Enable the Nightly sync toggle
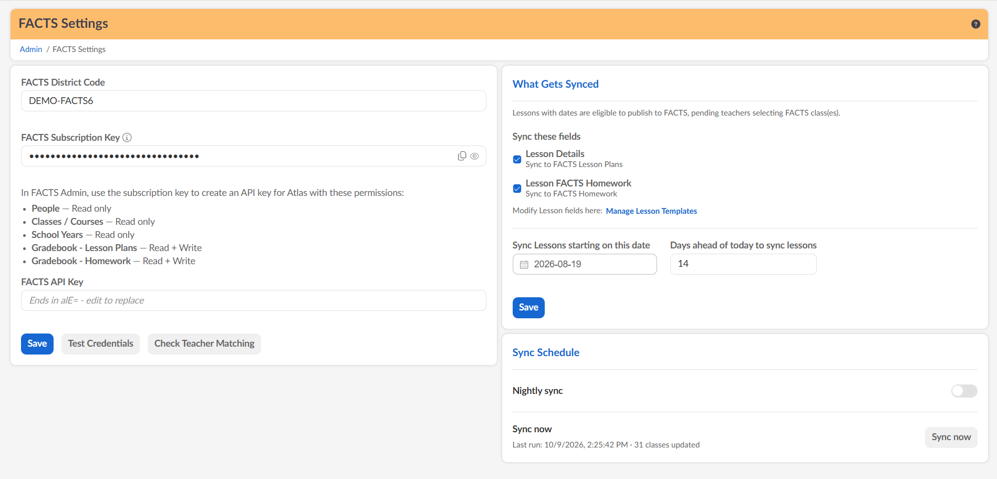 point(964,391)
